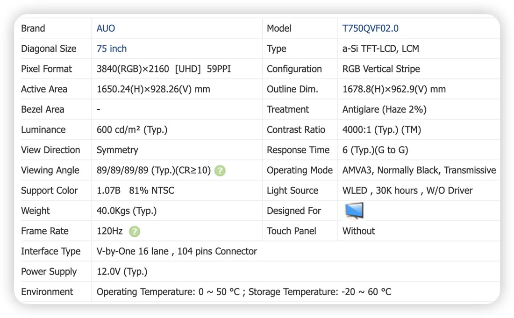The image size is (514, 318).
Task: Click the 40.0Kgs (Typ.) value
Action: coord(127,211)
